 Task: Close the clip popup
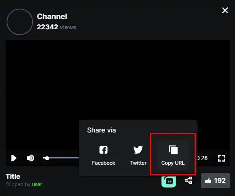point(225,10)
